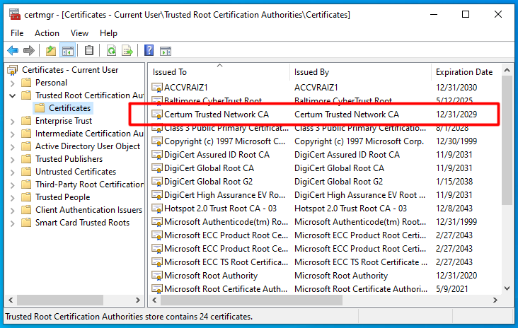Screen dimensions: 518x328
Task: Sort by Expiration Date column header
Action: tap(464, 72)
